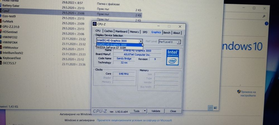The width and height of the screenshot is (279, 125).
Task: Open Прочетете лицензионните условия link
Action: point(134,120)
